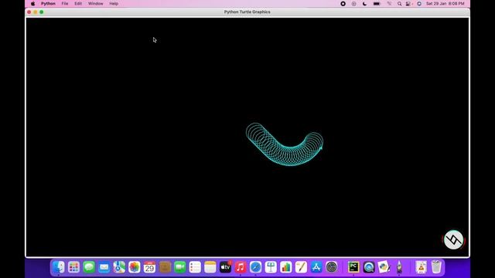Launch Apple TV from the Dock

[225, 267]
